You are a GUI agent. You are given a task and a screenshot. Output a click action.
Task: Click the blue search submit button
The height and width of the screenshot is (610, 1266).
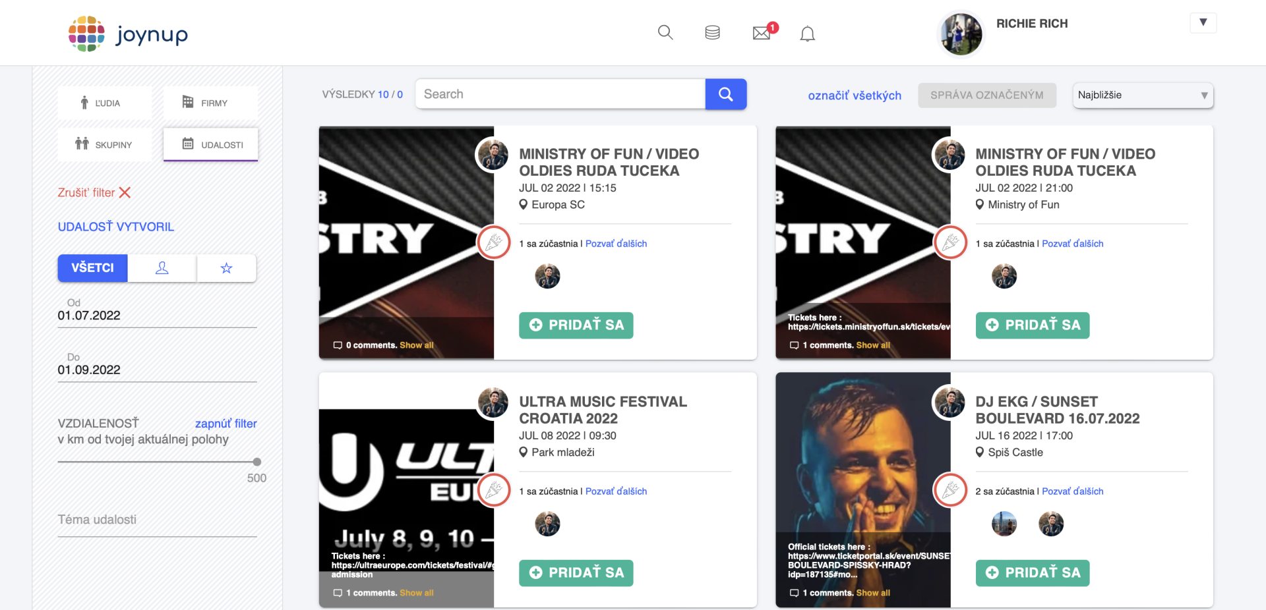[725, 94]
